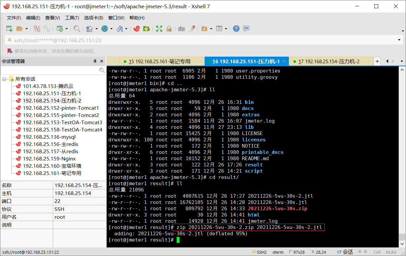
Task: Click the window layout toolbar icon
Action: click(219, 29)
